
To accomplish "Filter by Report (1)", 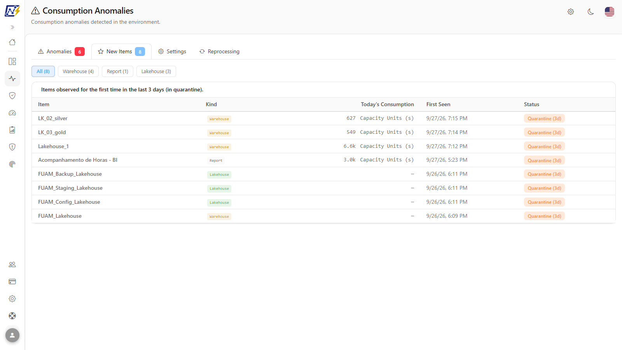I will pyautogui.click(x=117, y=72).
